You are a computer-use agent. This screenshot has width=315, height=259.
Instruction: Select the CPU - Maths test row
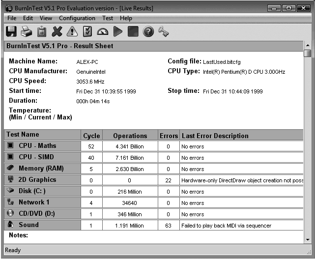coord(37,146)
